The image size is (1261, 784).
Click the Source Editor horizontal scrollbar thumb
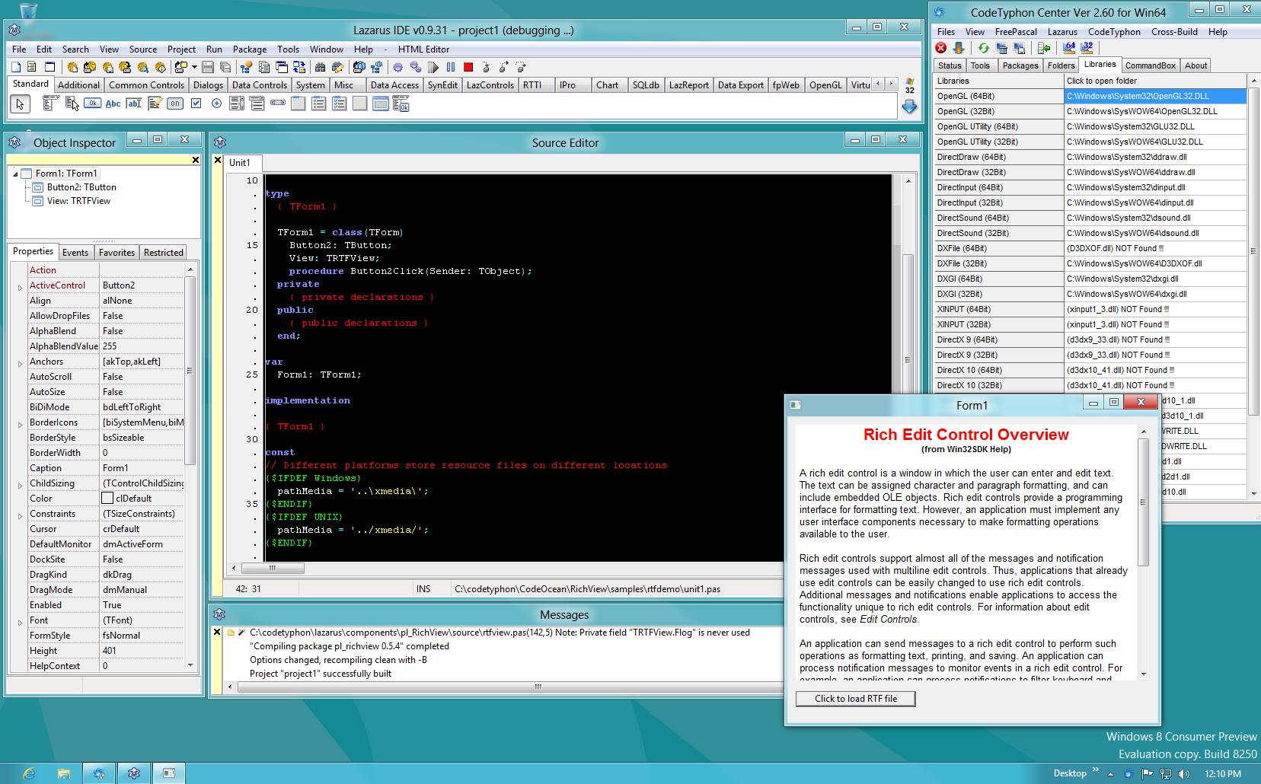coord(273,568)
